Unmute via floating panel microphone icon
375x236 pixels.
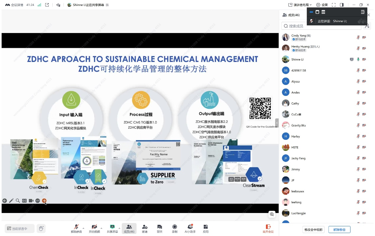pyautogui.click(x=311, y=21)
